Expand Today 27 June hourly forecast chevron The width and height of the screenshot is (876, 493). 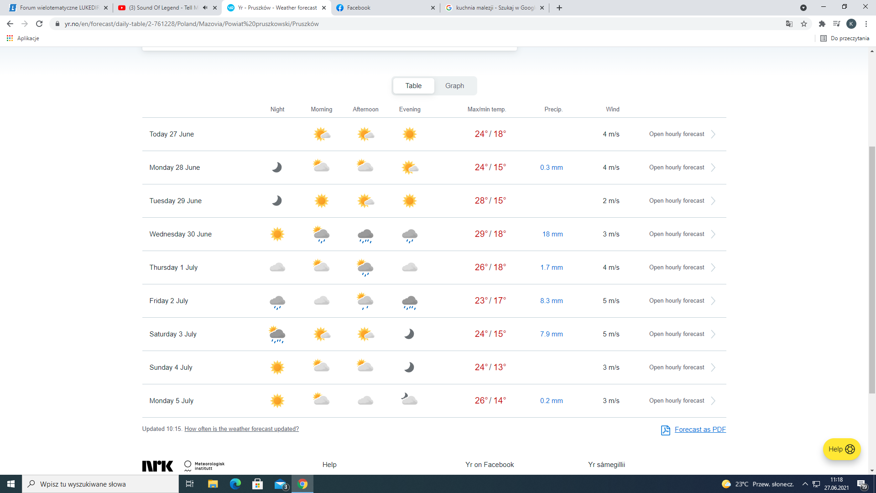(713, 134)
